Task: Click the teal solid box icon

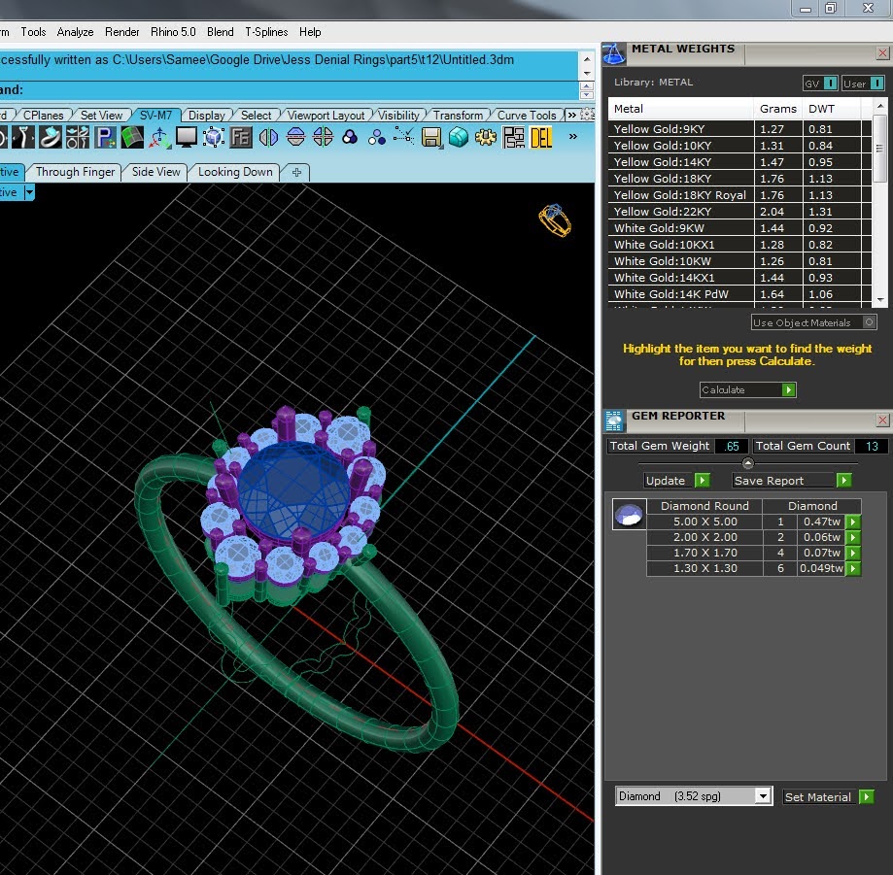Action: coord(459,137)
